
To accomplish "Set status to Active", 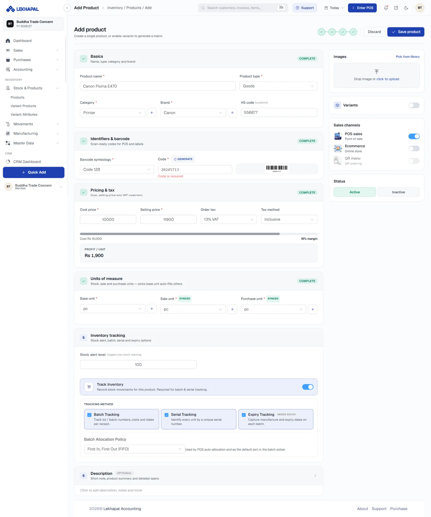I will pyautogui.click(x=354, y=192).
